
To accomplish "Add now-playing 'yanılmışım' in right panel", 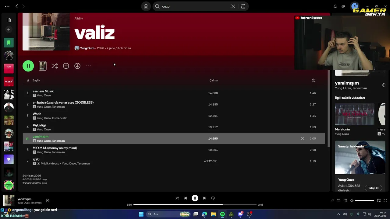I will click(384, 85).
